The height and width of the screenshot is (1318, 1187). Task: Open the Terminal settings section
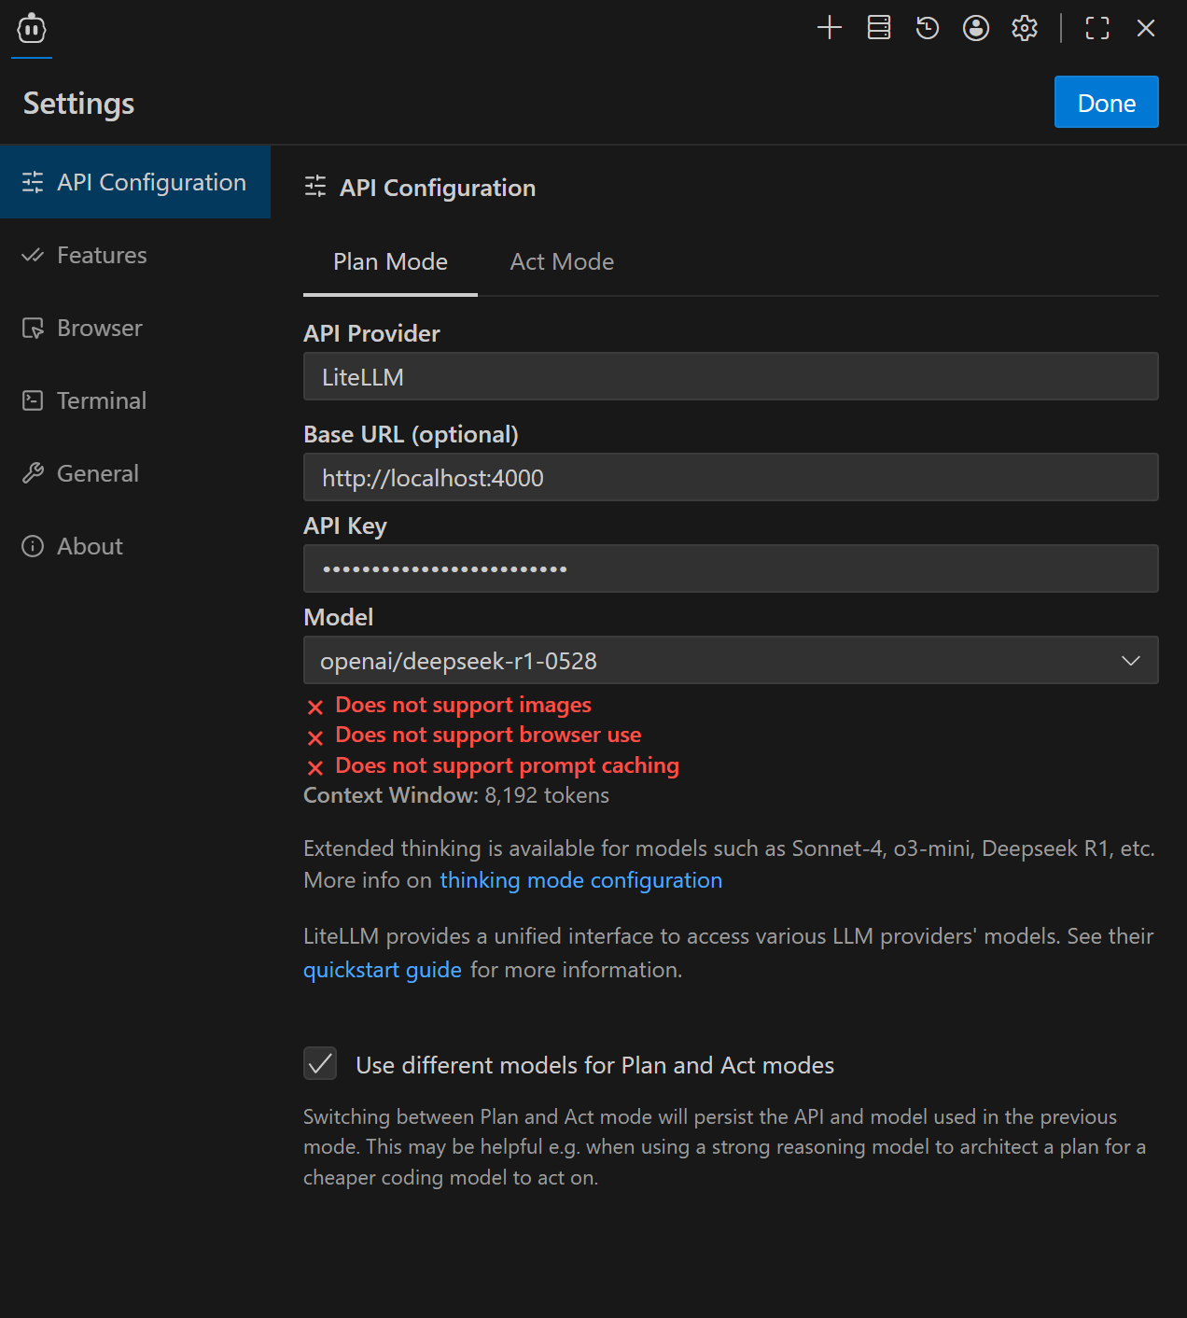(x=101, y=401)
